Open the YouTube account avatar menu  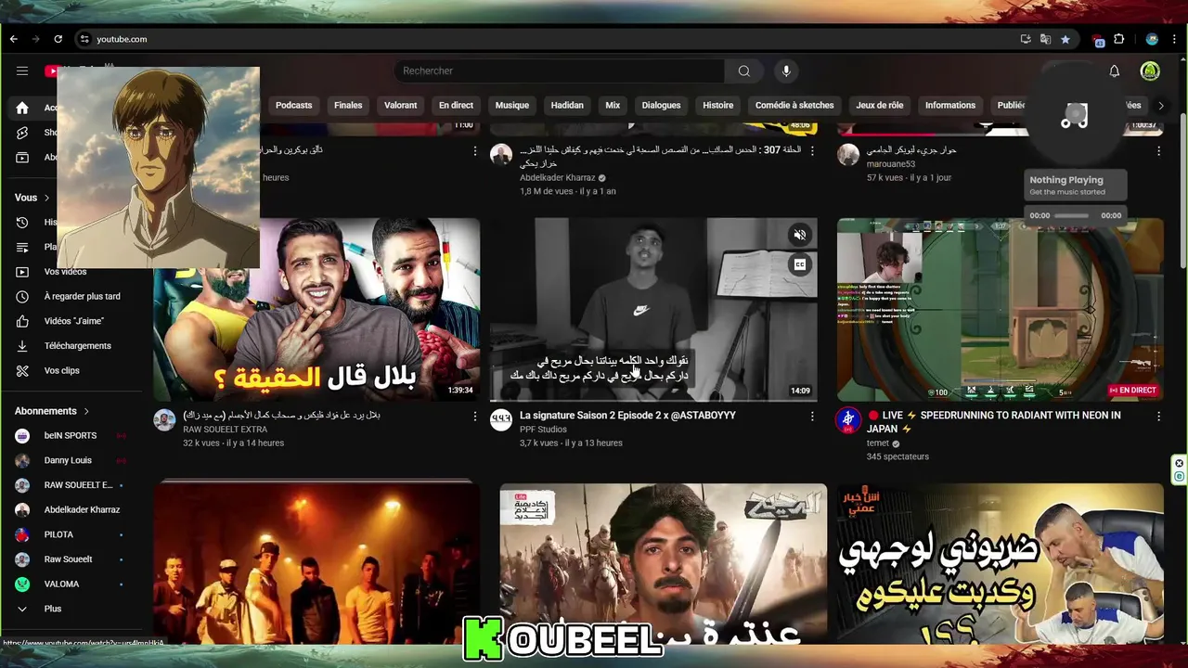(1150, 71)
